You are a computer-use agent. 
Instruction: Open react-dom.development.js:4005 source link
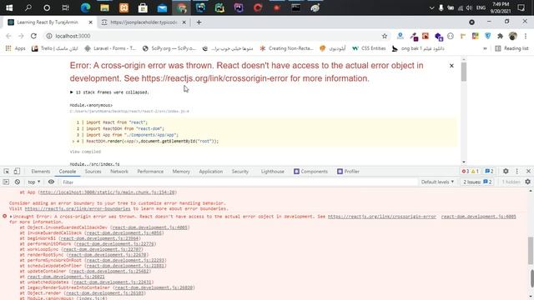[478, 217]
